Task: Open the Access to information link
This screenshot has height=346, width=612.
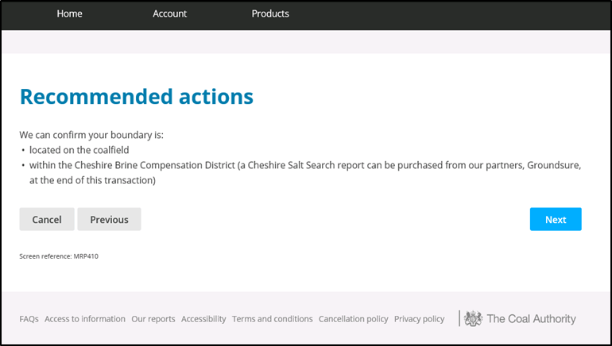Action: [x=85, y=319]
